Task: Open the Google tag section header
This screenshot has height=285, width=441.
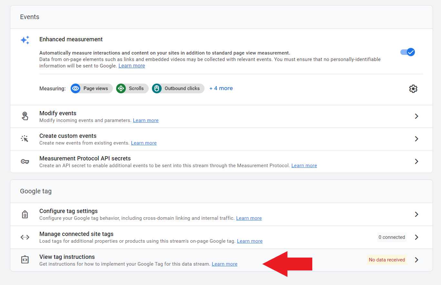Action: tap(35, 191)
